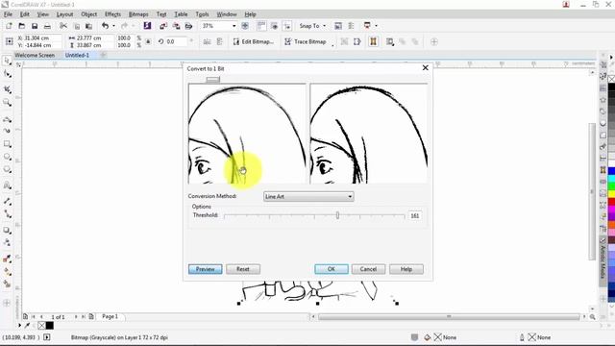Select the Pick tool in the toolbox
Viewport: 615px width, 346px height.
pos(7,61)
